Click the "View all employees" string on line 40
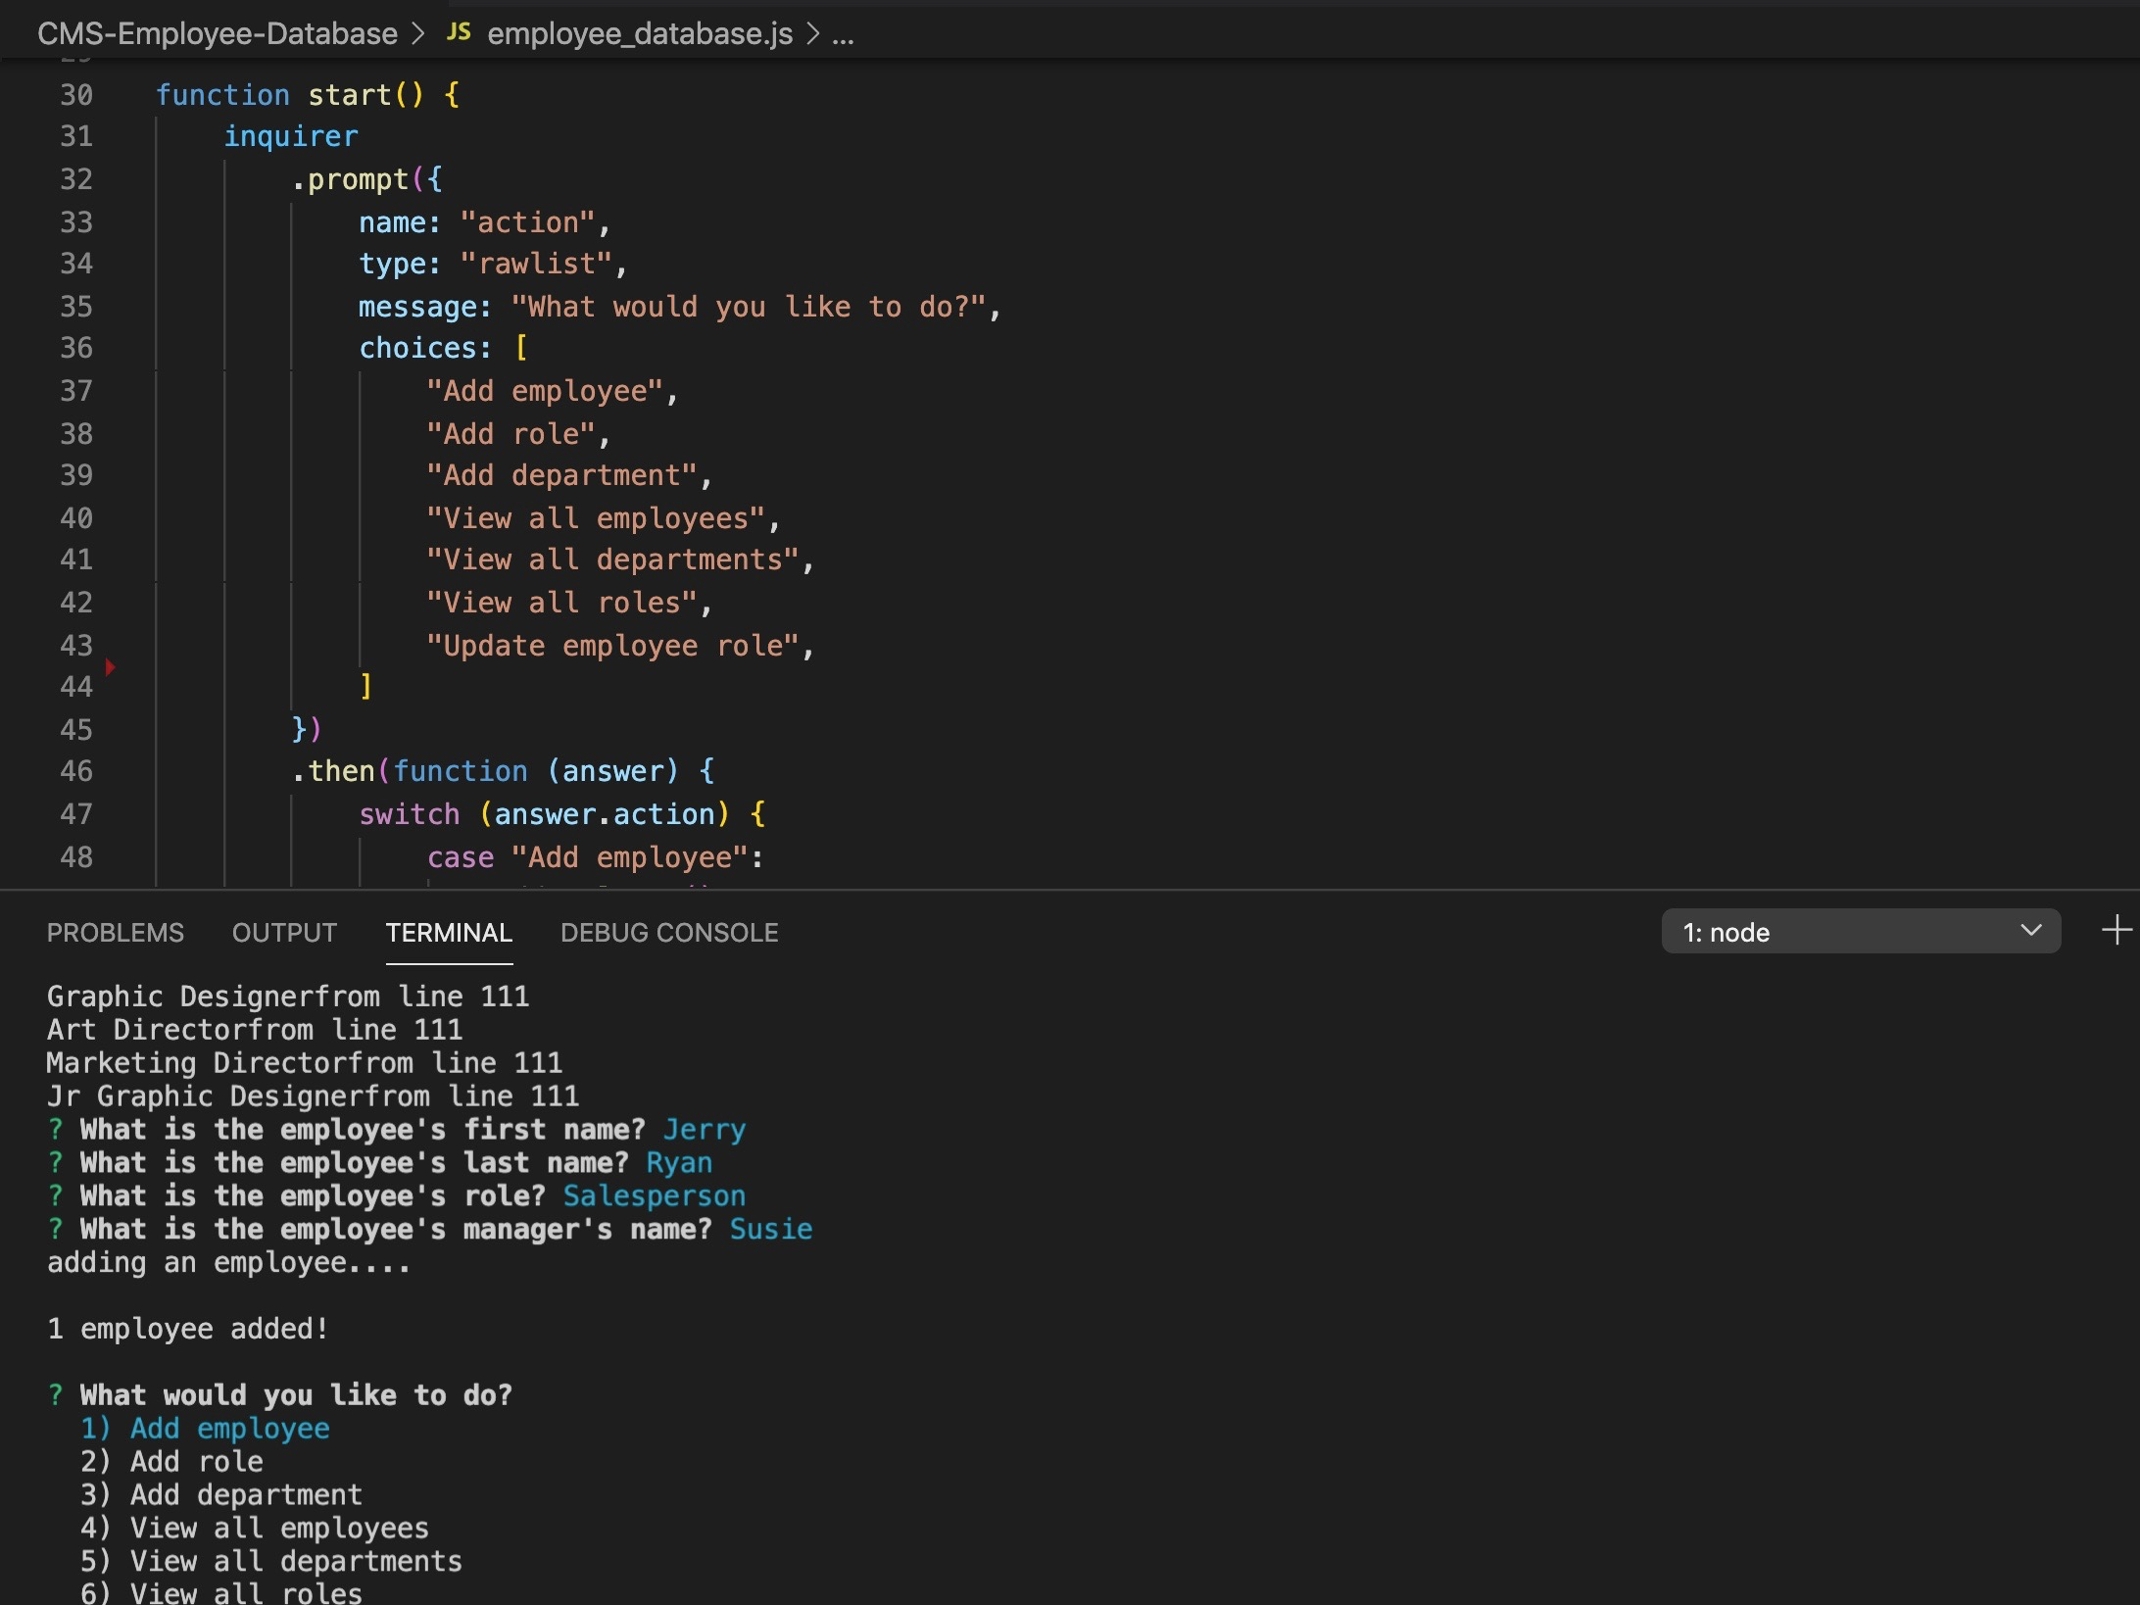Screen dimensions: 2140x1605 [596, 518]
